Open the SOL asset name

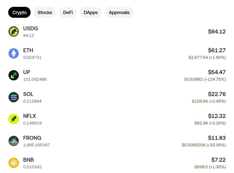[28, 94]
